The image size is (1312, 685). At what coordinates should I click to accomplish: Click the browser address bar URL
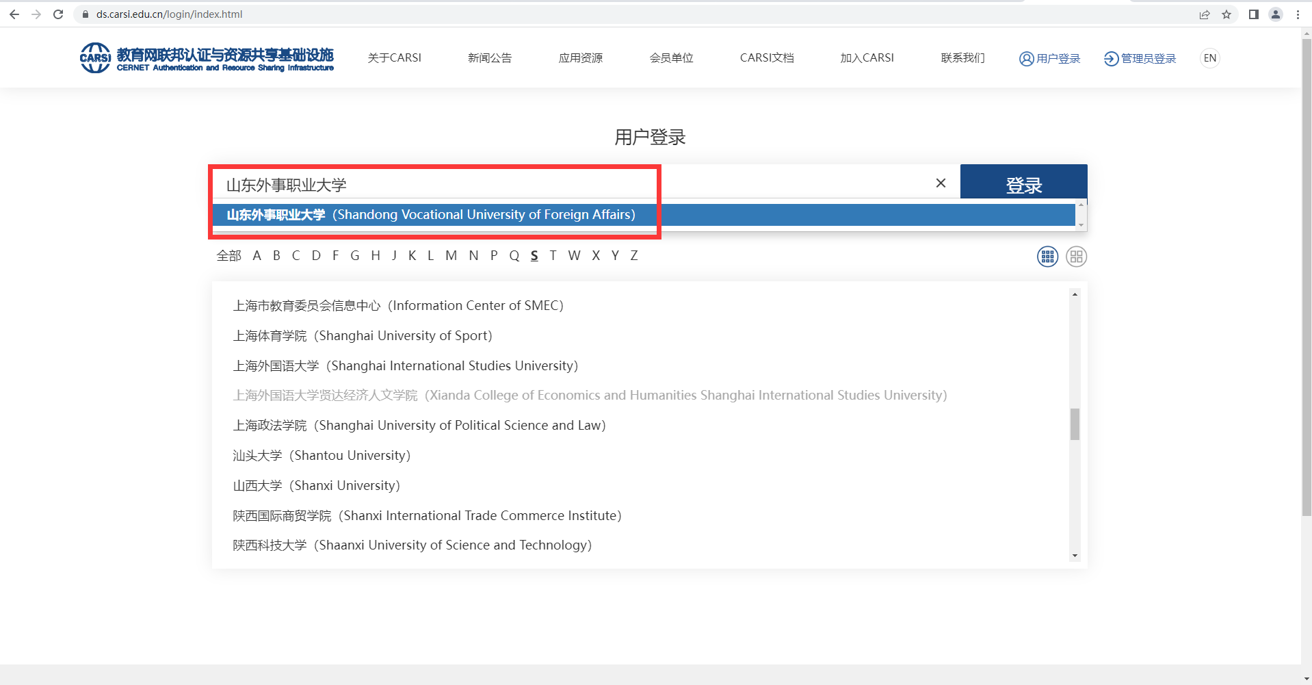point(169,14)
